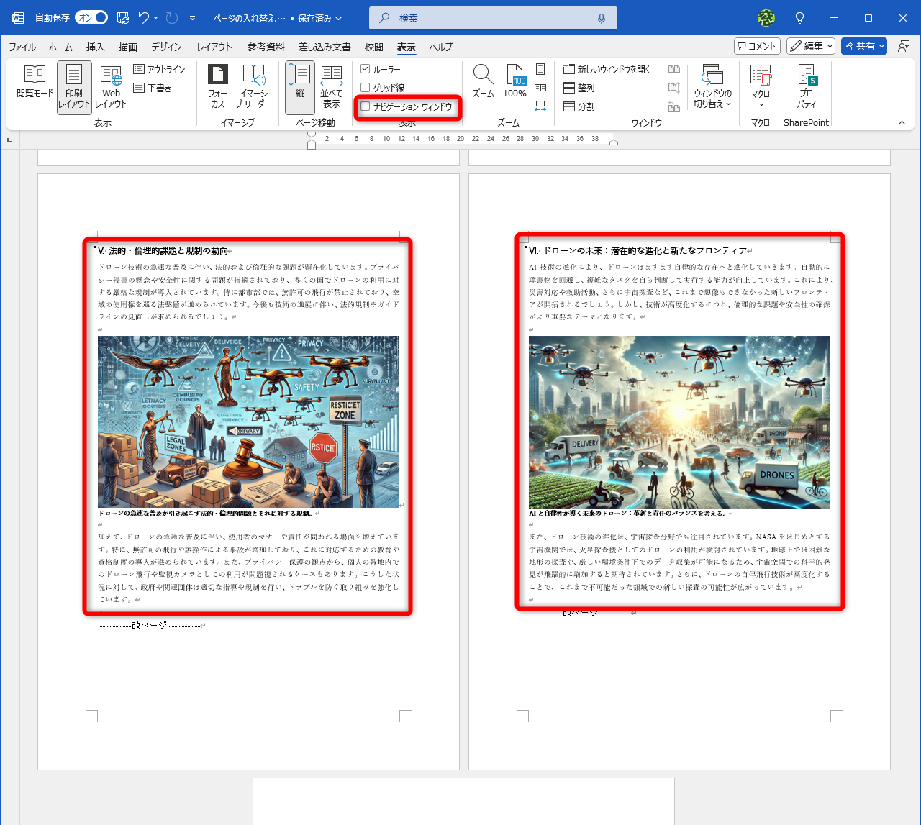This screenshot has height=825, width=921.
Task: Open 新しいウィンドウを開く
Action: 607,68
